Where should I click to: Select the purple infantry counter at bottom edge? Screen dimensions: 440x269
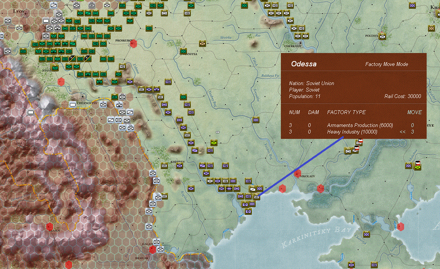point(351,264)
